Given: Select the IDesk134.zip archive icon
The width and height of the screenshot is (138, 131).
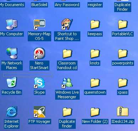Looking at the screenshot, I should point(123,111).
